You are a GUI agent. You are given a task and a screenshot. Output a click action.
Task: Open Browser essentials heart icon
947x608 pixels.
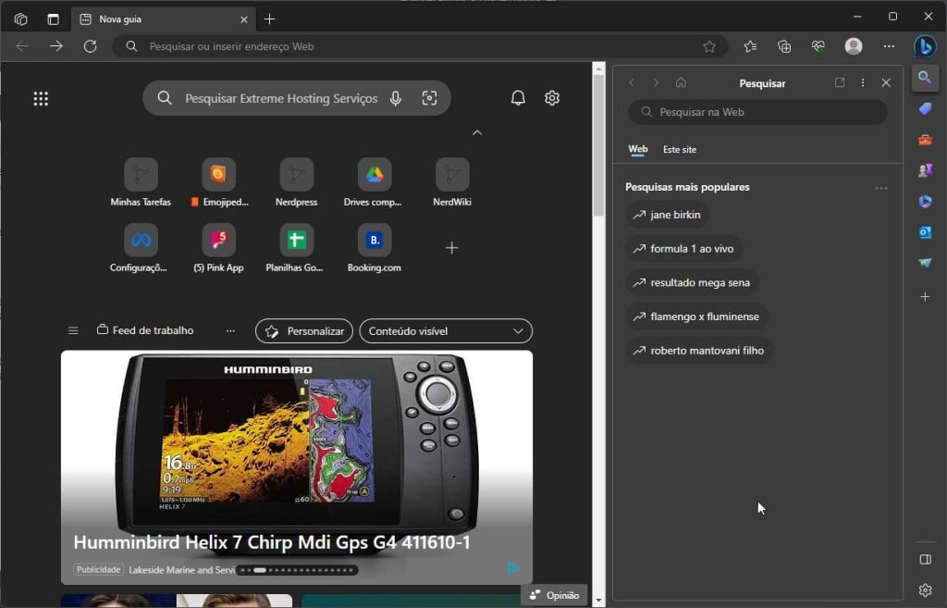tap(818, 46)
